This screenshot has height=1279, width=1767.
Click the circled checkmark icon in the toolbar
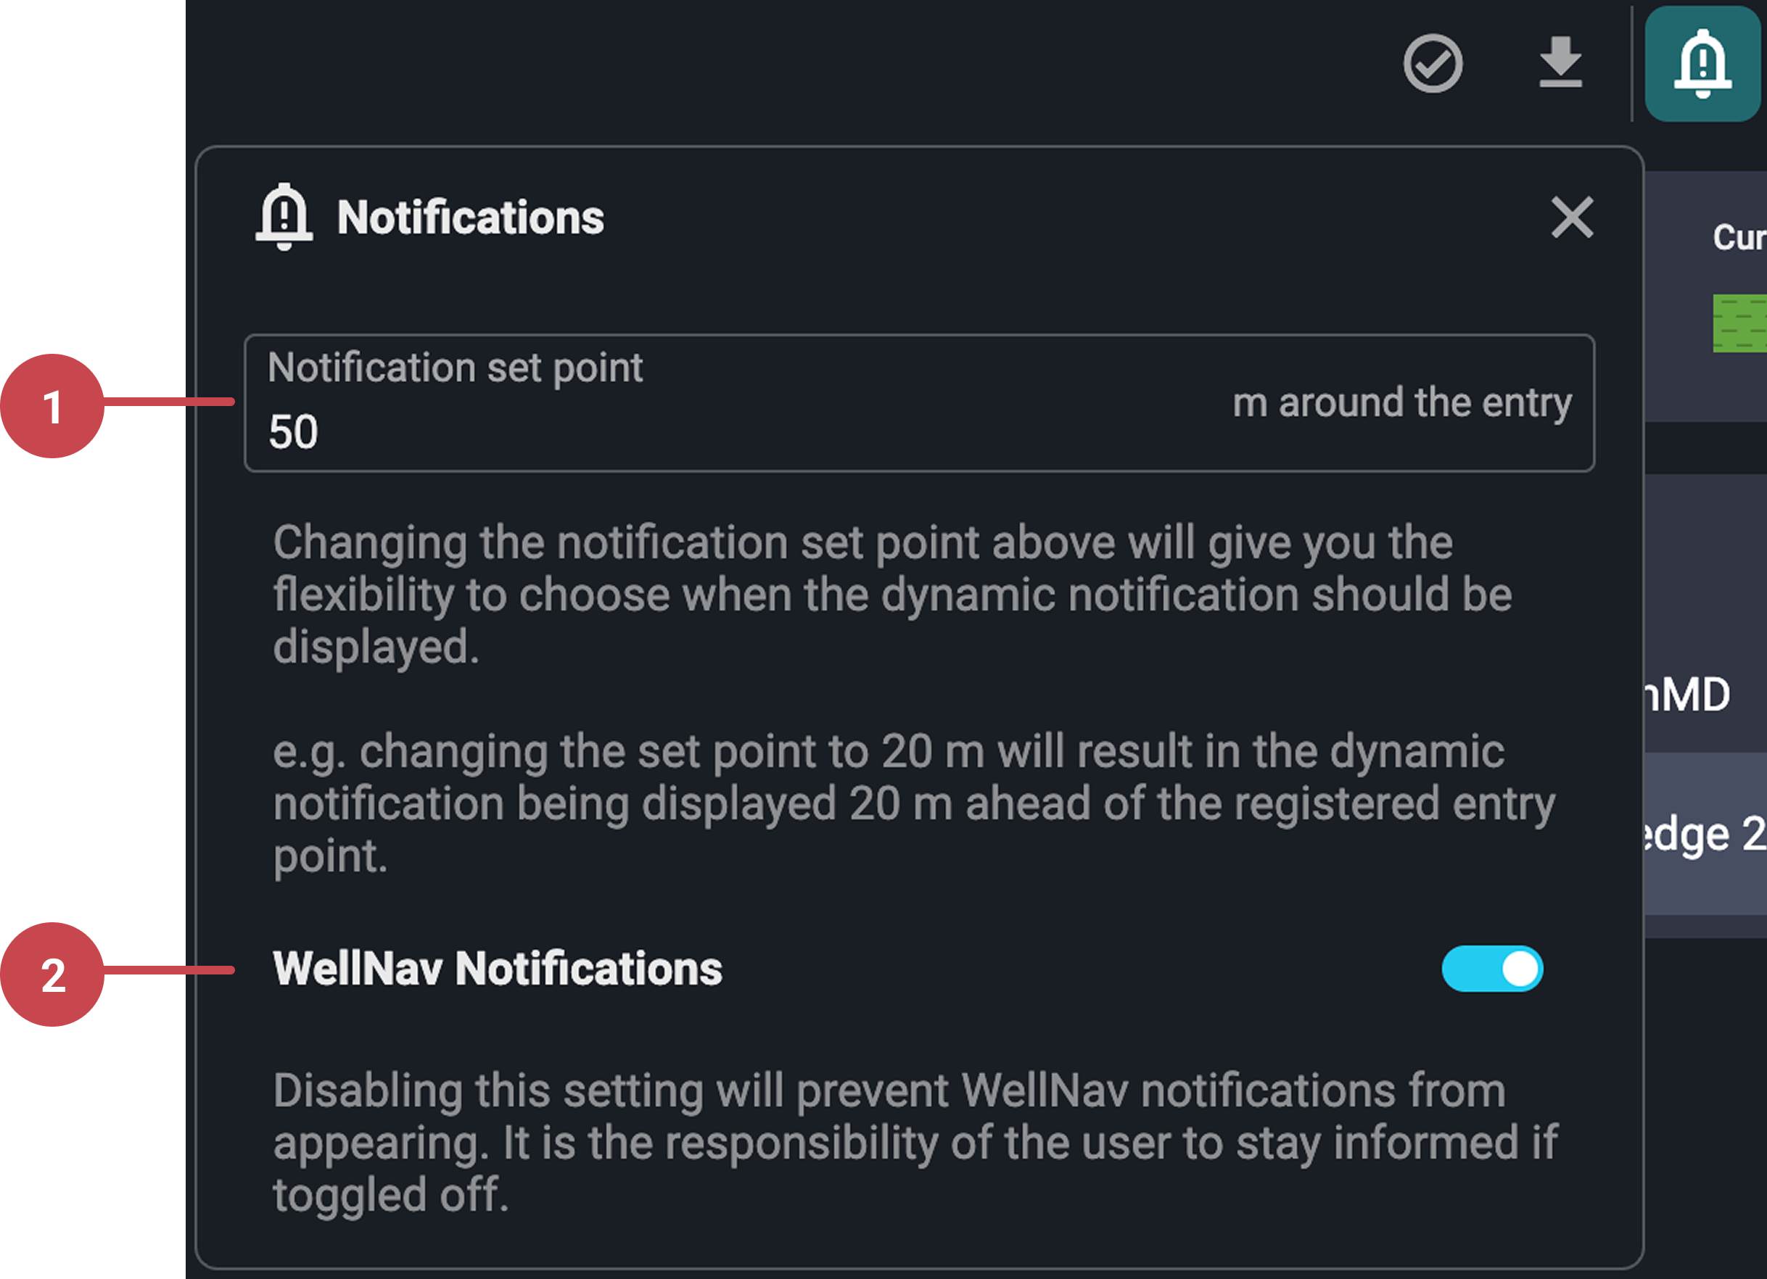point(1433,64)
